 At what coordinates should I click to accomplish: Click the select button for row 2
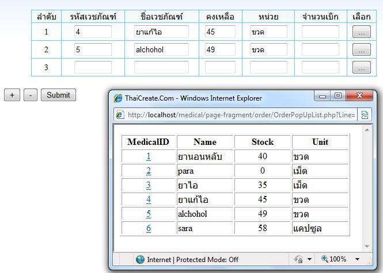point(362,49)
